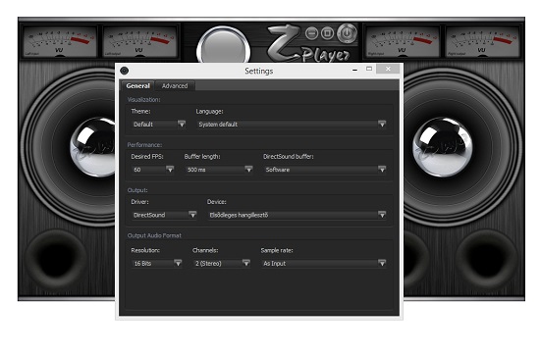
Task: Click the third VU meter near power button
Action: coord(402,41)
